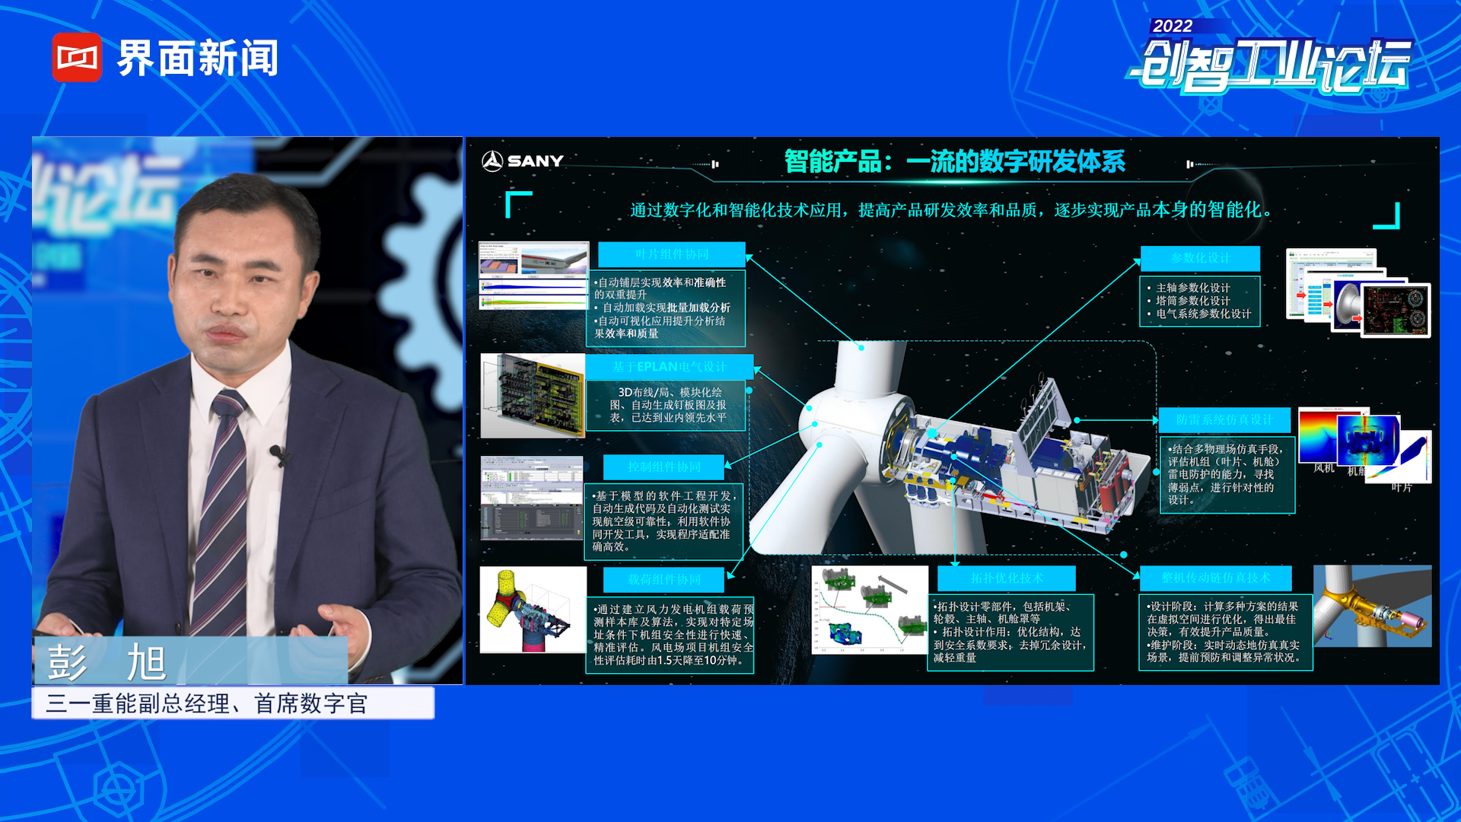The width and height of the screenshot is (1461, 822).
Task: Click the red Jiemian News logo icon
Action: click(x=76, y=57)
